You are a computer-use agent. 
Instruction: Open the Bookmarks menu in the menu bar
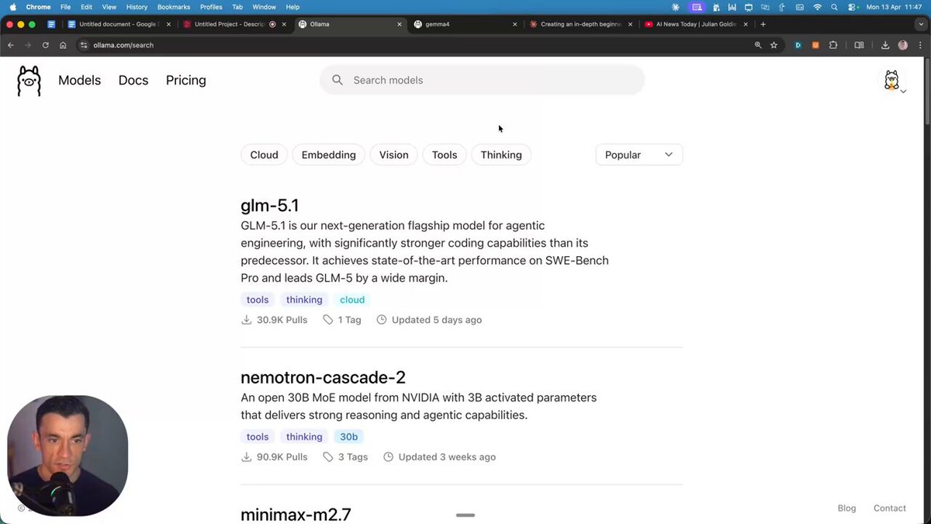click(173, 6)
